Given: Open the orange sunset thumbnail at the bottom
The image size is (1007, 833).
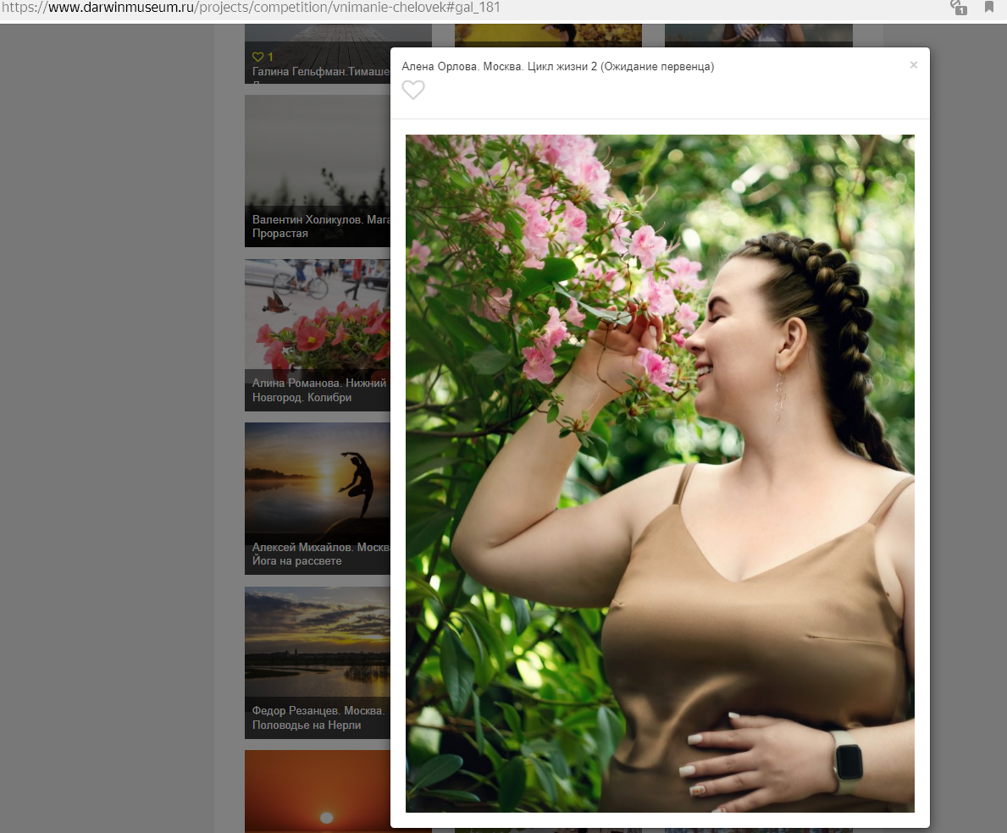Looking at the screenshot, I should pos(317,792).
